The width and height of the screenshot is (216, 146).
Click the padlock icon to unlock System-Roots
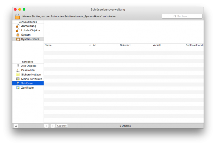[x=17, y=16]
